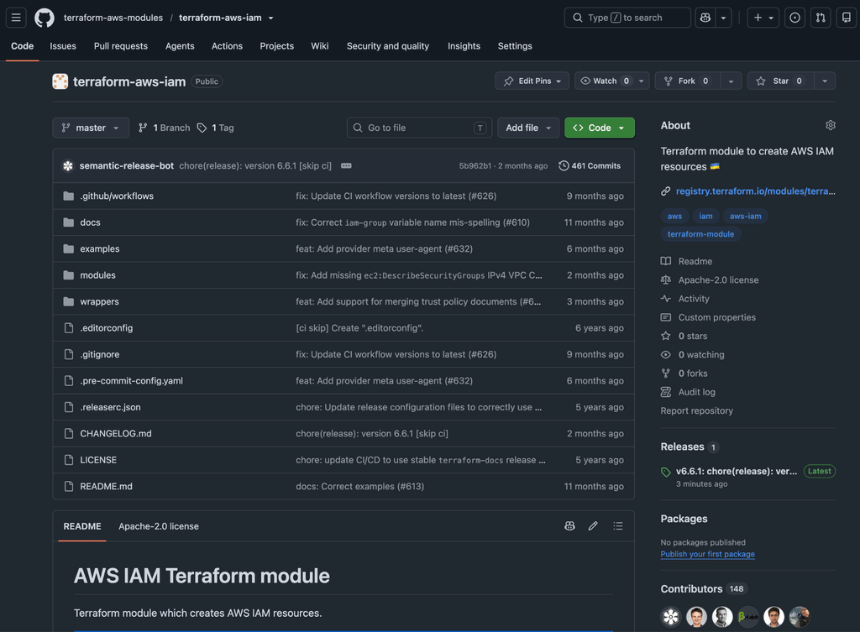The width and height of the screenshot is (860, 632).
Task: Open semantic-release-bot author link
Action: click(127, 165)
